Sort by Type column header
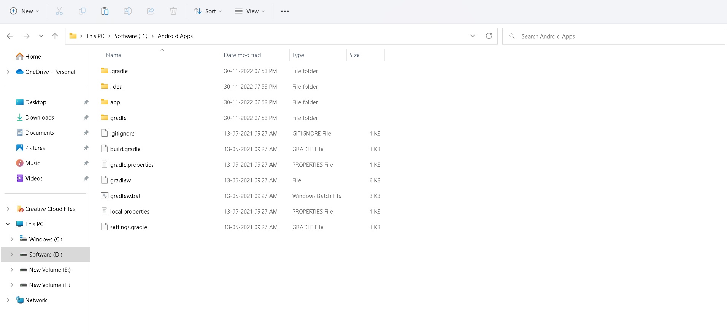 298,55
